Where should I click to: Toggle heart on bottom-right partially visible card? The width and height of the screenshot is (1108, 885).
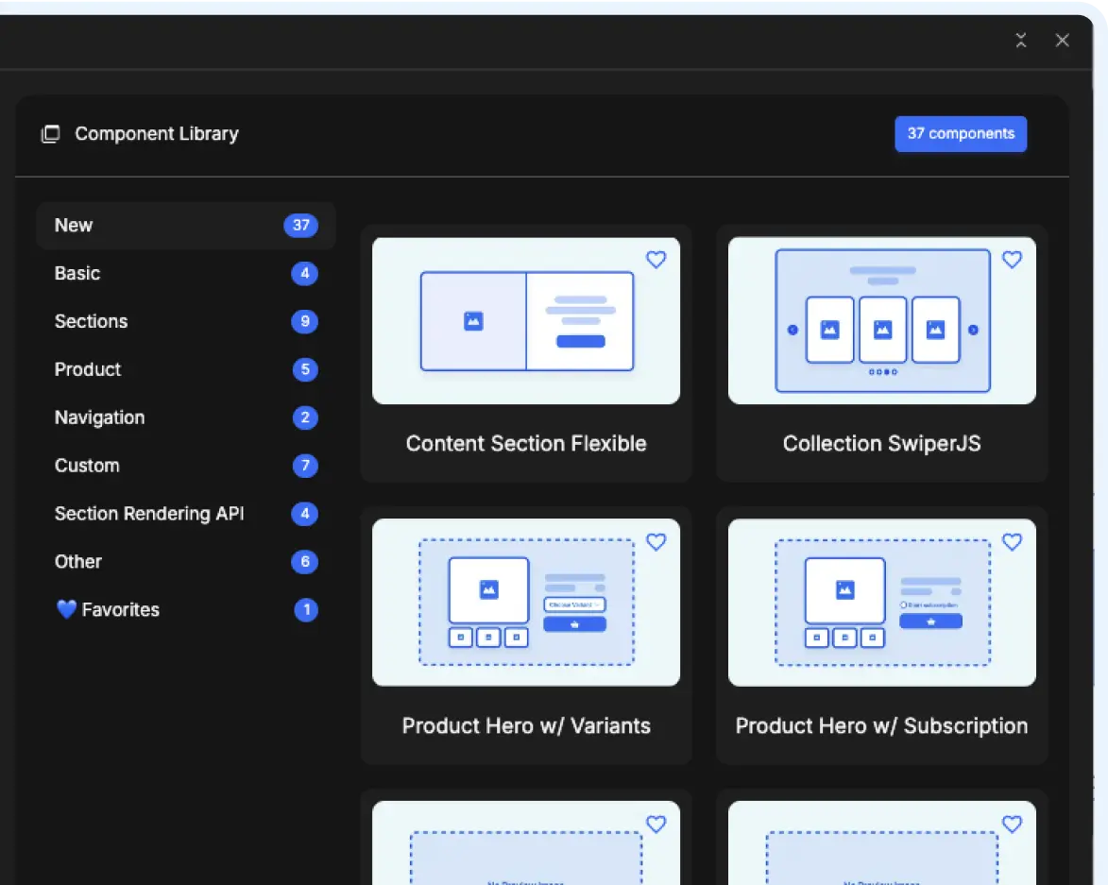pos(1012,825)
